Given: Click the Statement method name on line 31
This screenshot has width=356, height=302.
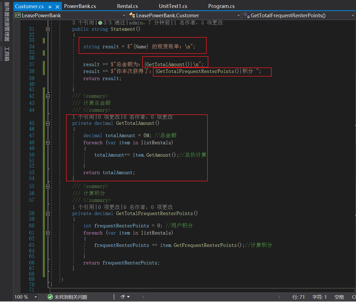Looking at the screenshot, I should [123, 29].
